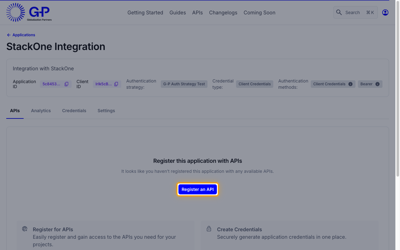This screenshot has height=250, width=400.
Task: Click the Register this application with APIs heading
Action: coord(197,161)
